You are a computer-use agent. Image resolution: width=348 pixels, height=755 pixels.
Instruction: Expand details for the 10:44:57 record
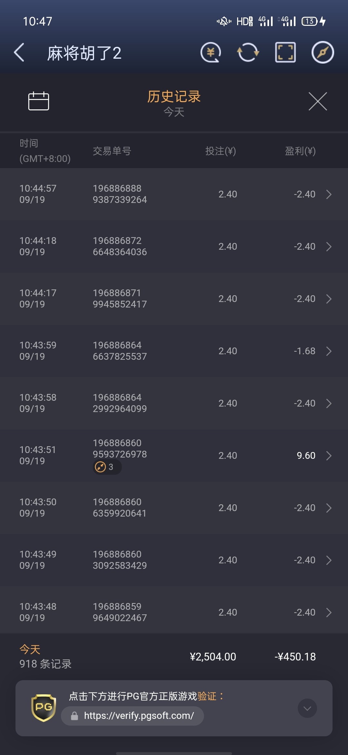[x=329, y=194]
